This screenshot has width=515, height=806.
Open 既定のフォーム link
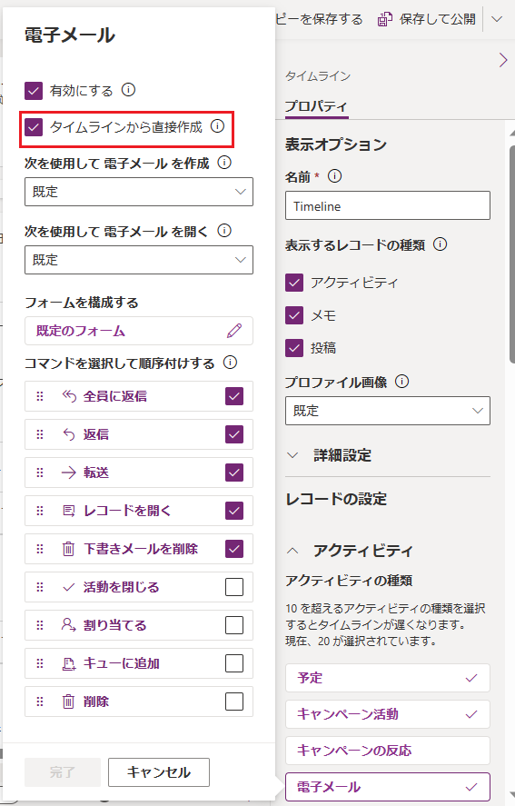(81, 331)
